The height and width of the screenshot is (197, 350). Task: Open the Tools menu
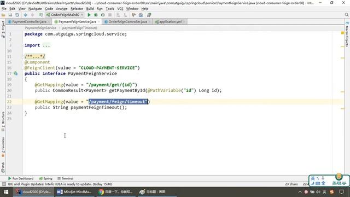110,9
